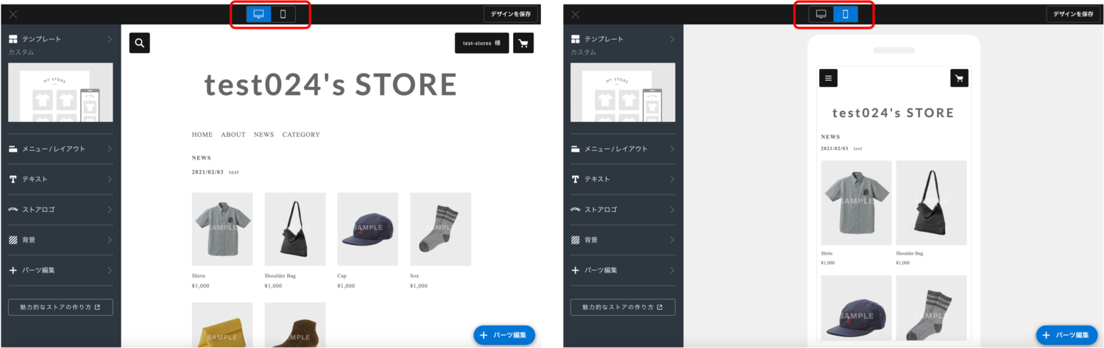Click デザインを保存 in mobile preview window
Screen dimensions: 1104x348
pyautogui.click(x=1073, y=14)
